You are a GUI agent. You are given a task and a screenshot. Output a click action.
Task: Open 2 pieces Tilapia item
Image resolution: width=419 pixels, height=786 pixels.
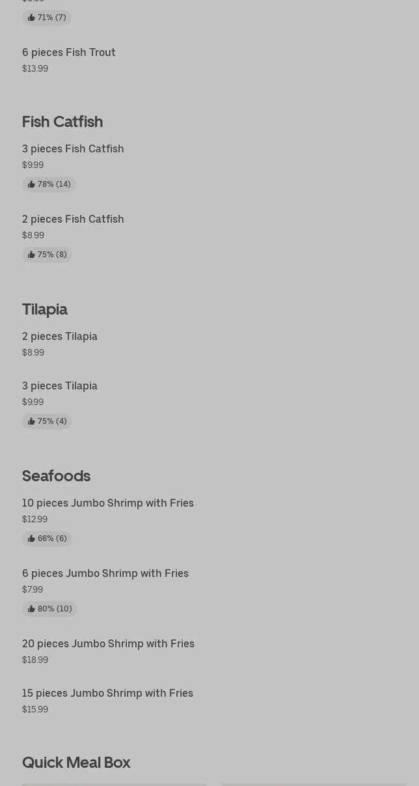[60, 336]
